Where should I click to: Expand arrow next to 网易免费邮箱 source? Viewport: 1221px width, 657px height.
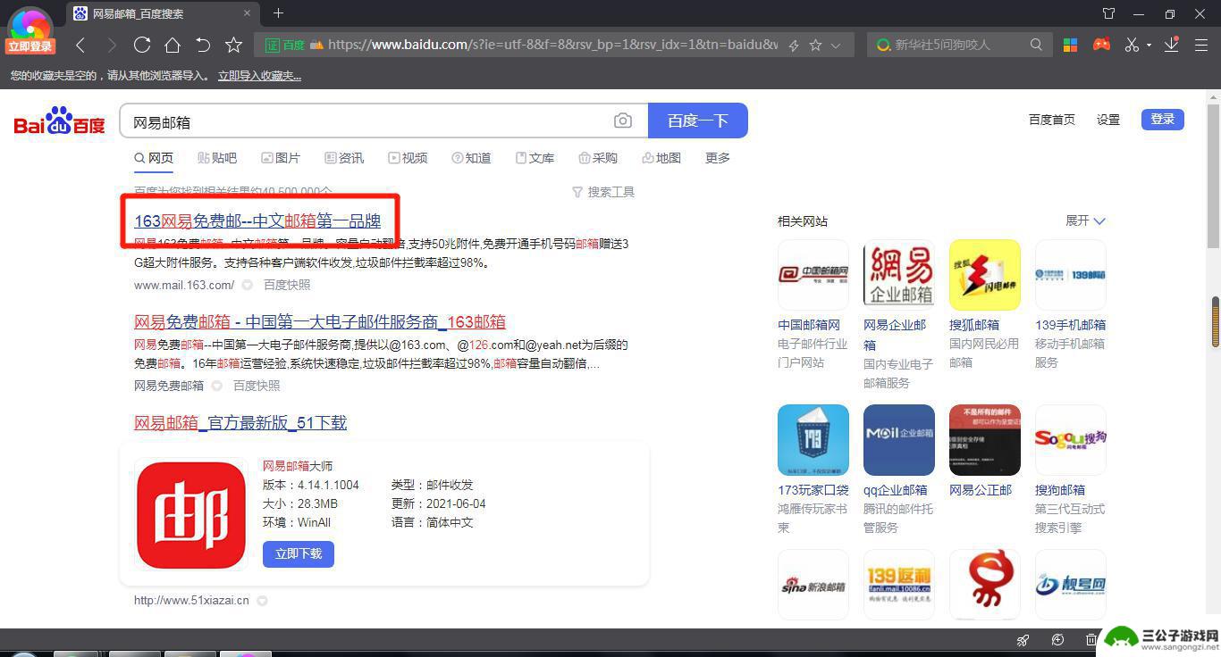coord(216,387)
